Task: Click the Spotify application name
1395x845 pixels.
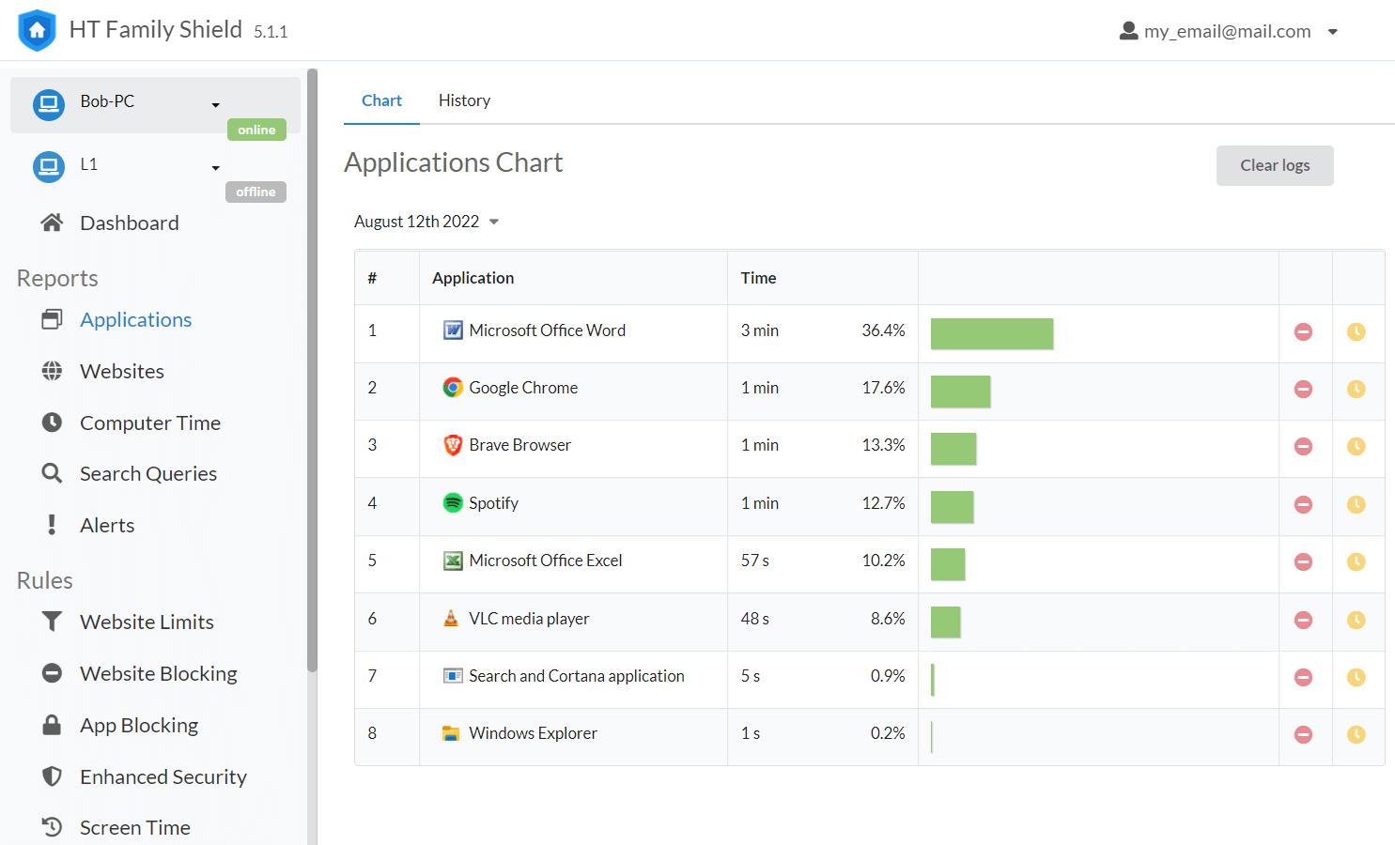Action: pos(494,503)
